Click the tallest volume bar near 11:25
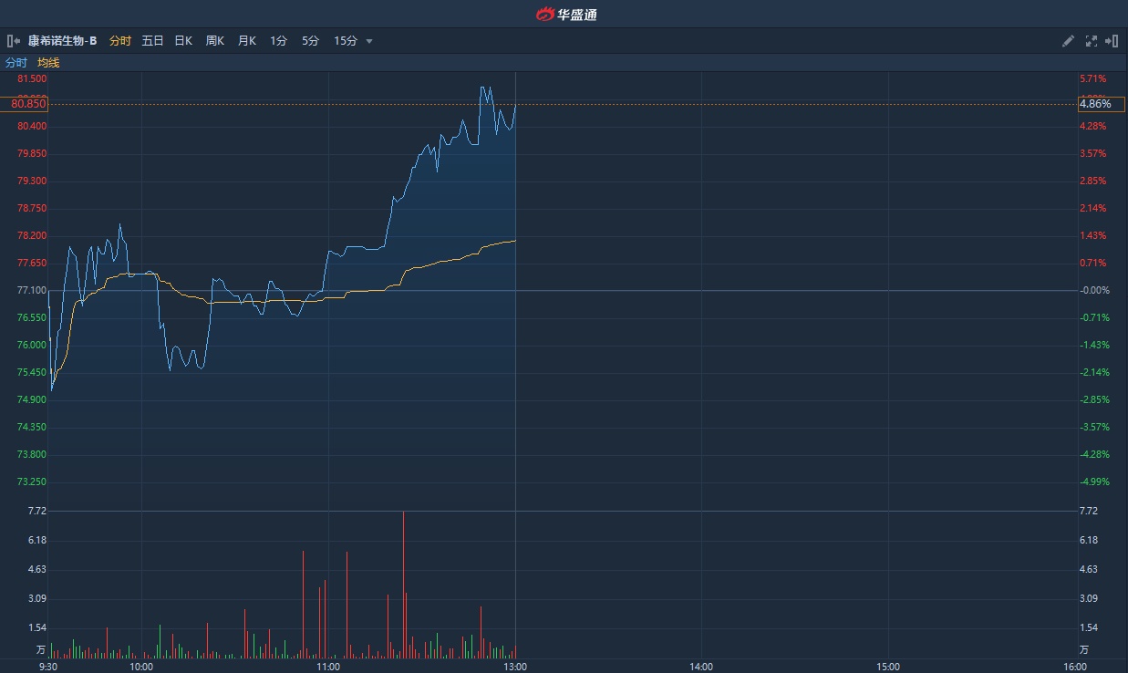 coord(403,584)
